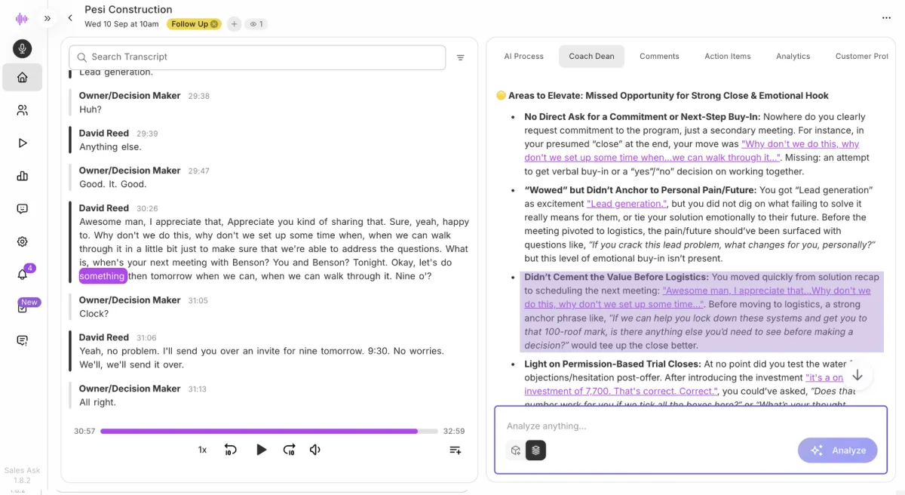This screenshot has width=905, height=495.
Task: Open the "Lead generation." transcript link
Action: tap(627, 204)
